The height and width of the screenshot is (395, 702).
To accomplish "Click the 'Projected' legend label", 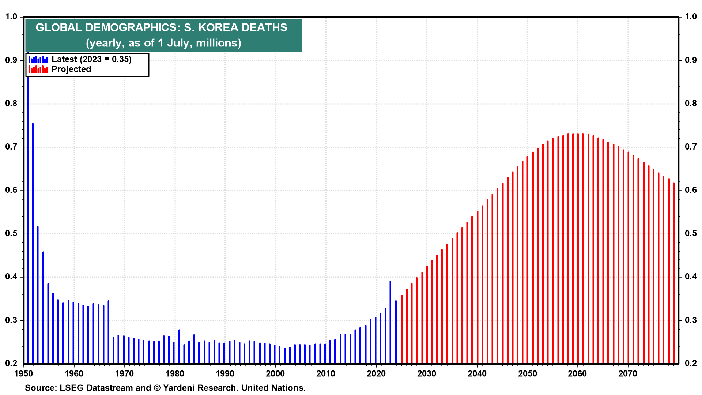I will (x=71, y=69).
